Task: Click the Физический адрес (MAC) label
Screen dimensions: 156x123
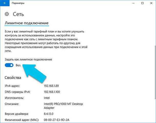Action: [x=22, y=120]
